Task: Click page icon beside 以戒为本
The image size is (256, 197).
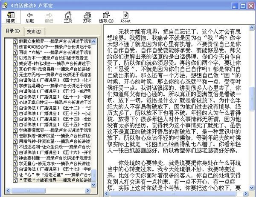Action: pyautogui.click(x=15, y=58)
